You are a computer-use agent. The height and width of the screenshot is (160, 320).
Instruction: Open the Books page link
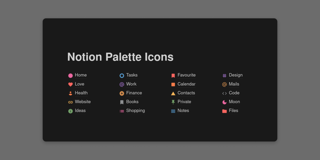coord(132,101)
